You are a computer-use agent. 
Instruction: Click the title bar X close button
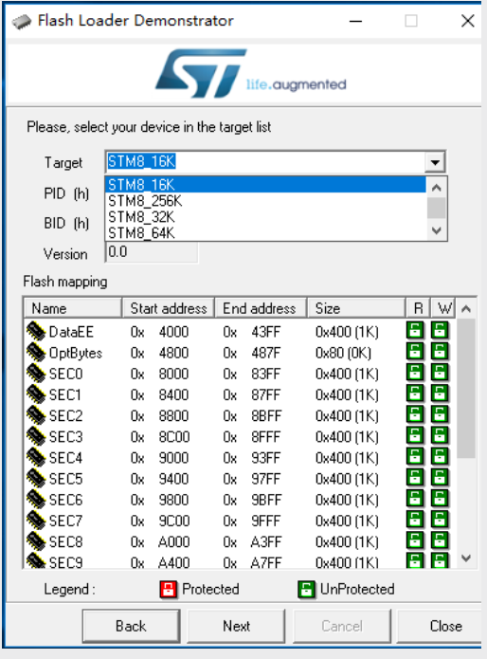[468, 21]
